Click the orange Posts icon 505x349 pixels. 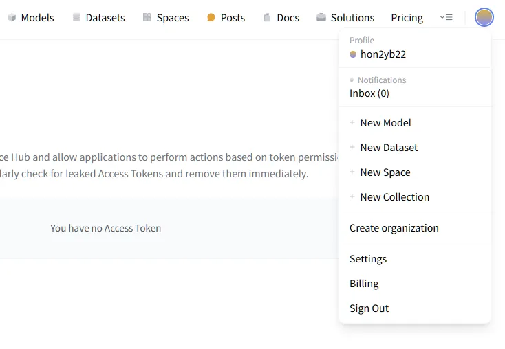coord(211,17)
